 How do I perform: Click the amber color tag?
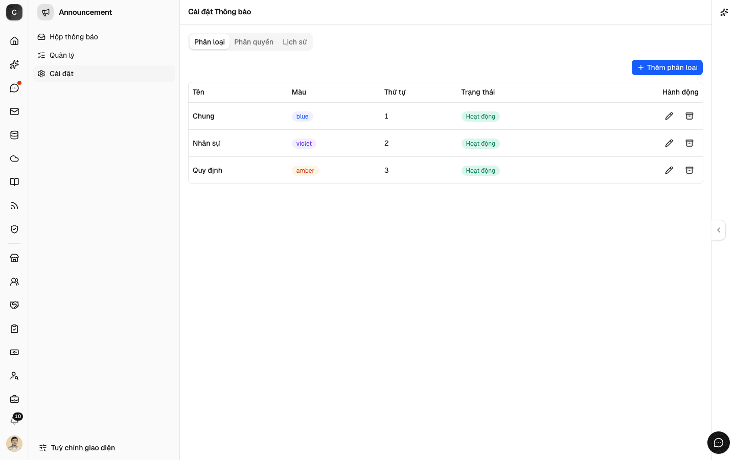point(305,171)
